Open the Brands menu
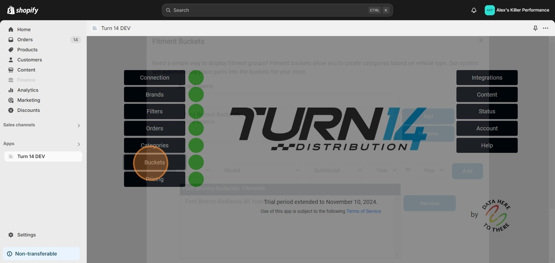Image resolution: width=555 pixels, height=263 pixels. point(154,94)
